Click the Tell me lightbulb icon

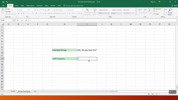(x=64, y=6)
